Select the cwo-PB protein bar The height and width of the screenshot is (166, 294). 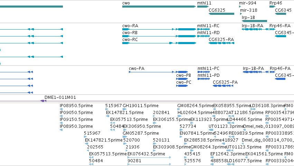pos(182,79)
